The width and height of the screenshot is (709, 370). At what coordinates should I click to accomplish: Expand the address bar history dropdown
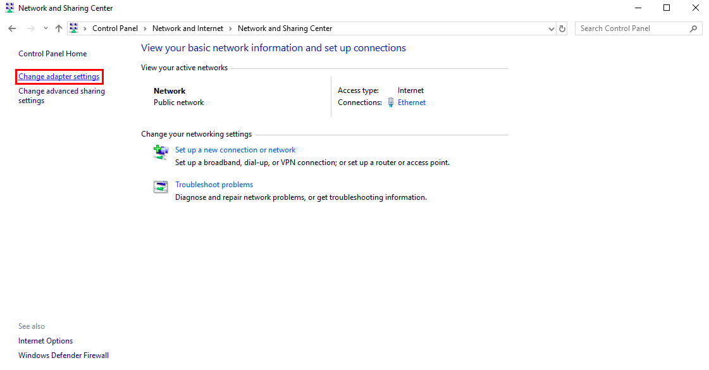coord(551,28)
